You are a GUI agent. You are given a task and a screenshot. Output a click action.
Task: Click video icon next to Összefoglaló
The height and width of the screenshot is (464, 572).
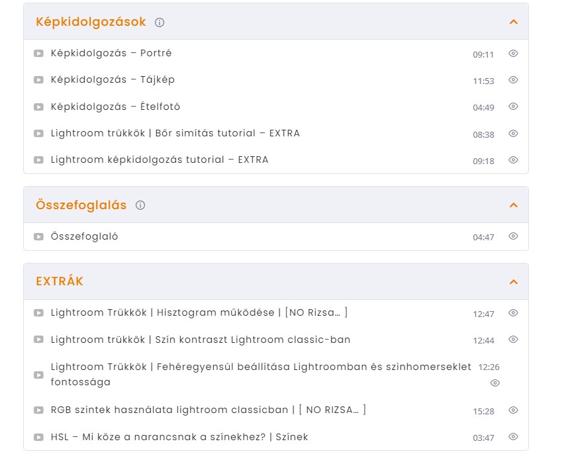[x=38, y=237]
